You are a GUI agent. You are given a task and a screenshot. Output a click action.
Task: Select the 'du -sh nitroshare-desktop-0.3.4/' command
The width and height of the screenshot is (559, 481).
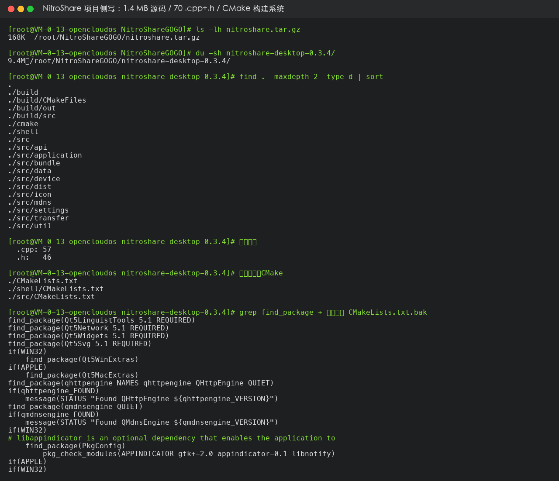pyautogui.click(x=266, y=53)
